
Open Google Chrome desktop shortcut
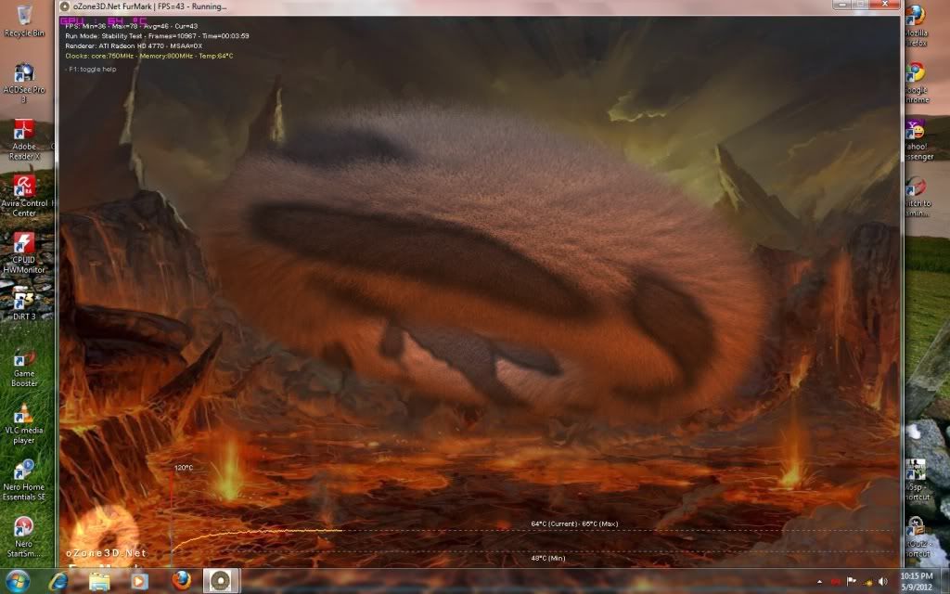916,83
